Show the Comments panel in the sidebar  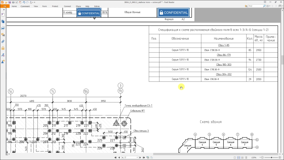pos(3,35)
